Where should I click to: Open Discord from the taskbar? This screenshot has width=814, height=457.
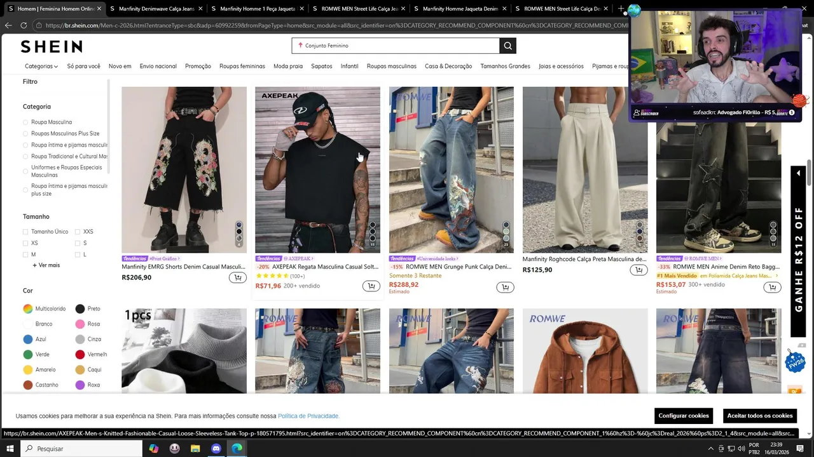[x=216, y=449]
